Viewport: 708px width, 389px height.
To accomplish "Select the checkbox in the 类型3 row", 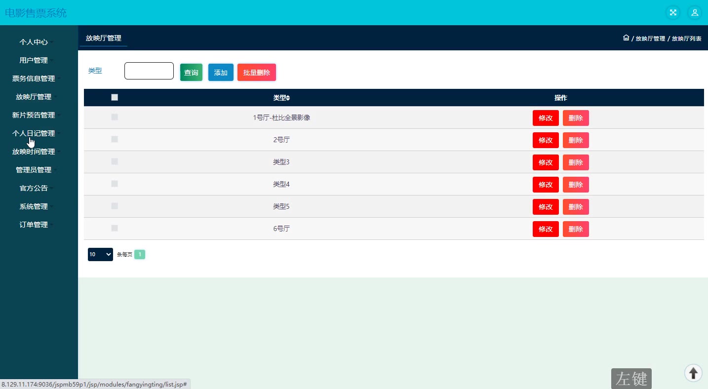I will point(115,161).
